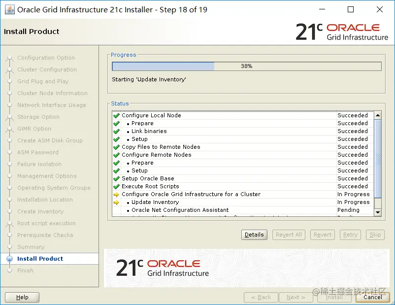
Task: Select Network Interface Usage step
Action: click(52, 105)
